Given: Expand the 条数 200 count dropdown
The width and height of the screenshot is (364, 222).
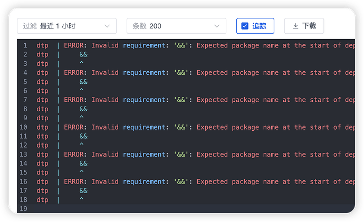Looking at the screenshot, I should (176, 26).
